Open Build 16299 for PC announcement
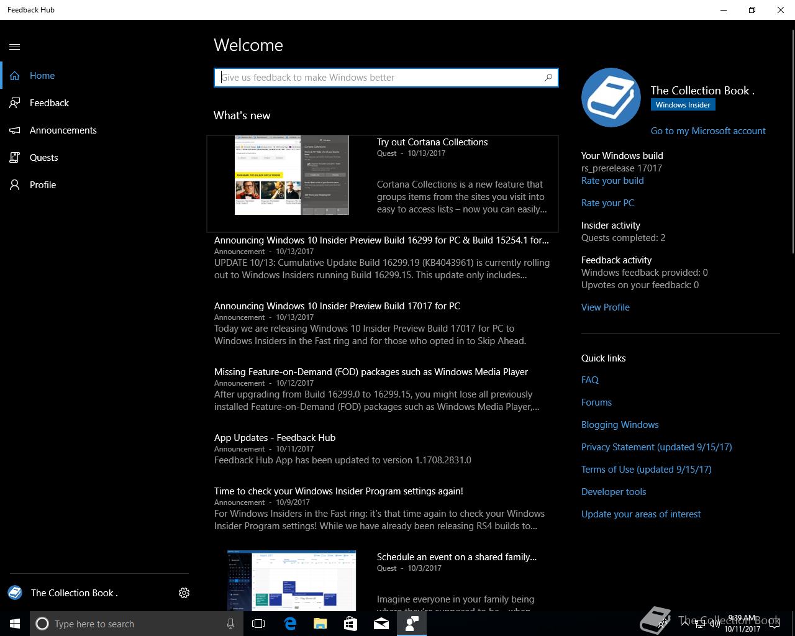The height and width of the screenshot is (636, 795). tap(381, 240)
